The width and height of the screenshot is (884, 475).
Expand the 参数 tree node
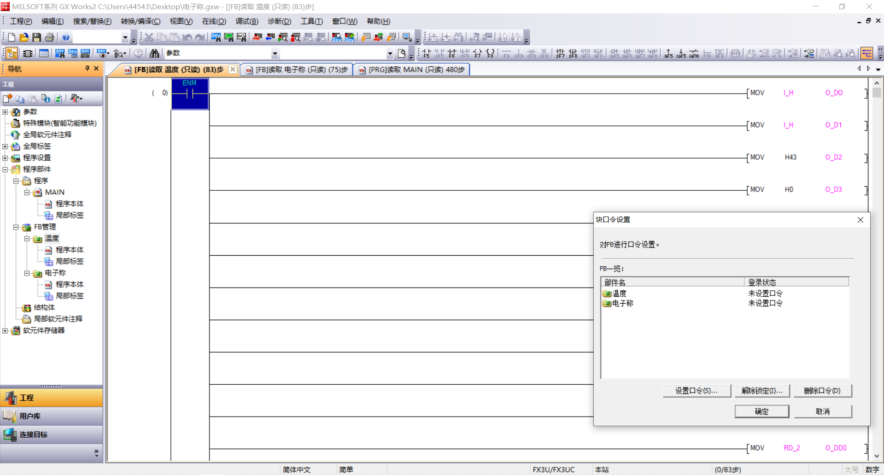5,112
